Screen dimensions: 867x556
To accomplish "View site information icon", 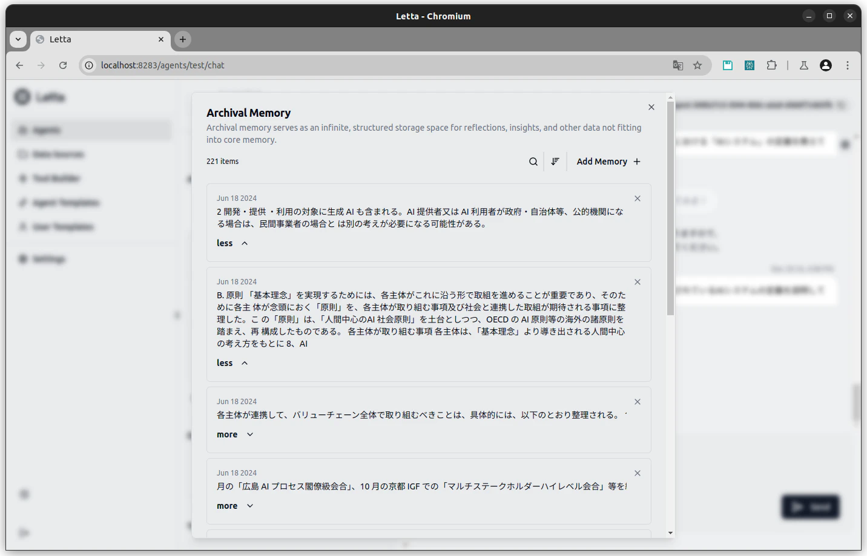I will (x=89, y=65).
